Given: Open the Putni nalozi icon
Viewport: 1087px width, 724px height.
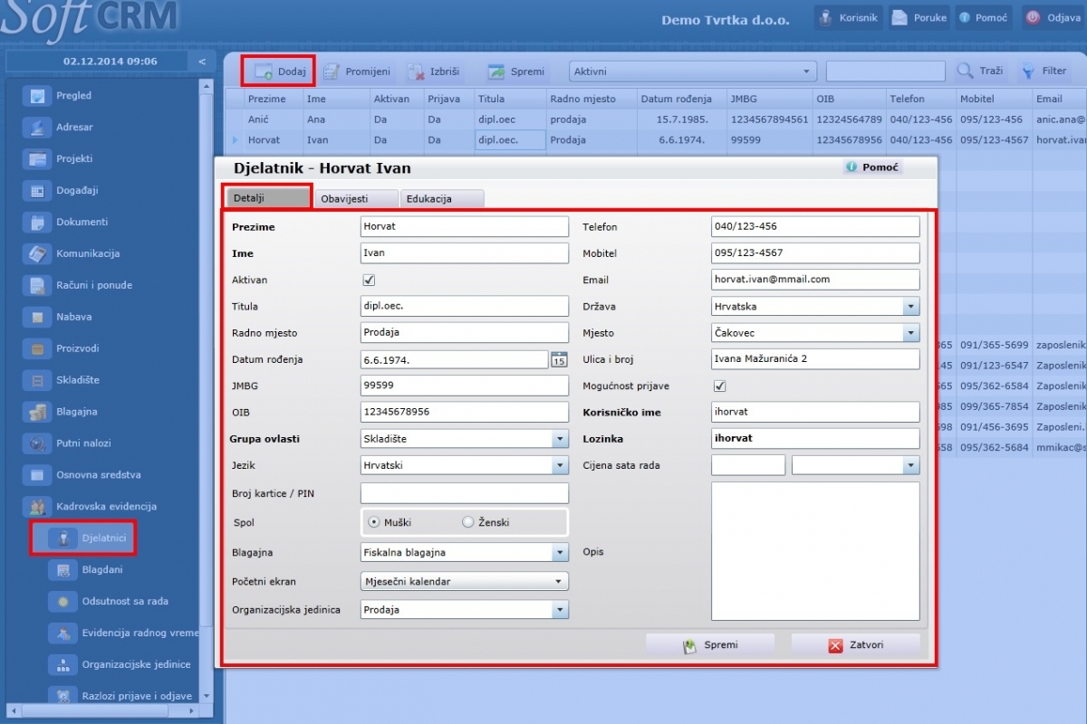Looking at the screenshot, I should coord(37,444).
